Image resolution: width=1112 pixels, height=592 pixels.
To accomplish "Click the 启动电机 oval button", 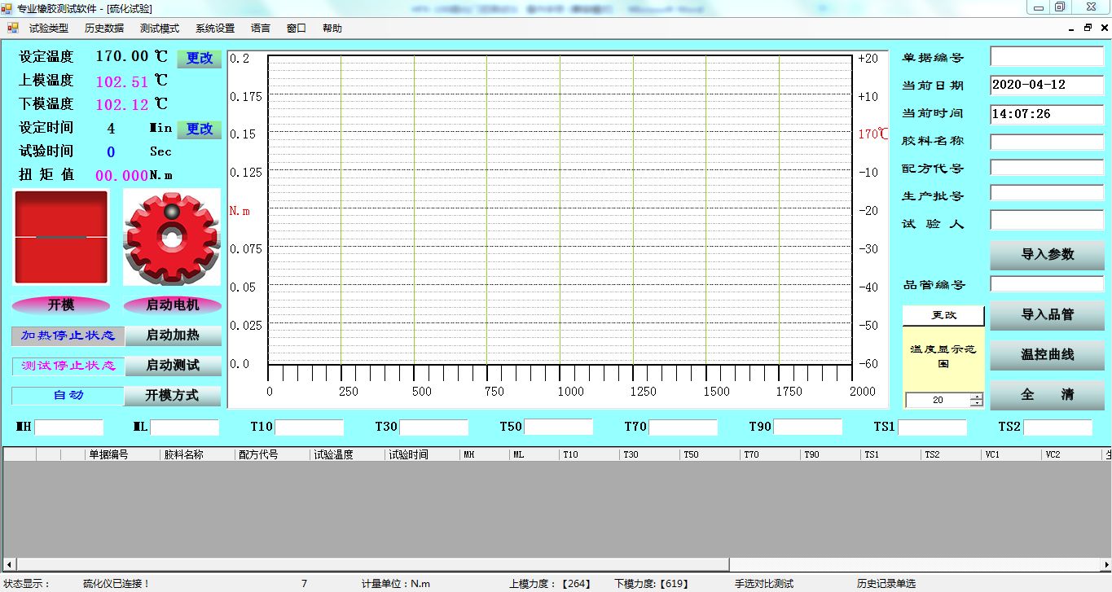I will (173, 305).
